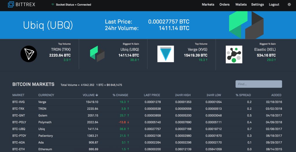Click the Polymath currency name
Viewport: 296px width, 152px height.
point(45,122)
